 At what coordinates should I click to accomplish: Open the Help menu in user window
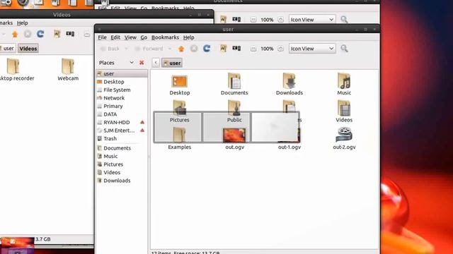[x=188, y=37]
